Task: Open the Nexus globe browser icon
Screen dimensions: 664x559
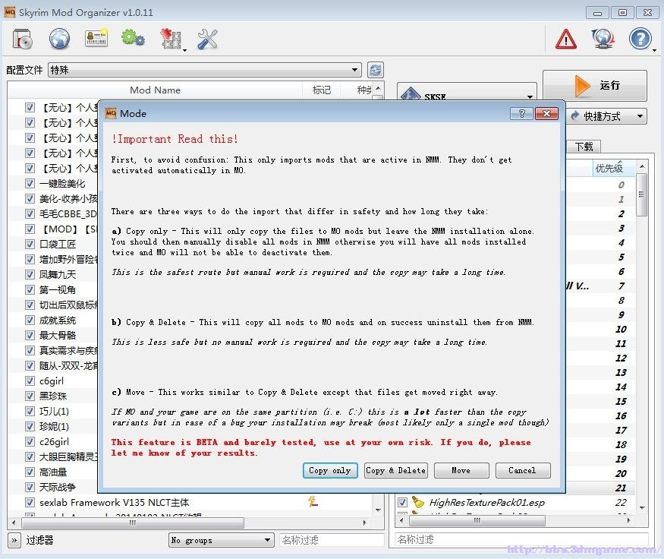Action: click(59, 39)
